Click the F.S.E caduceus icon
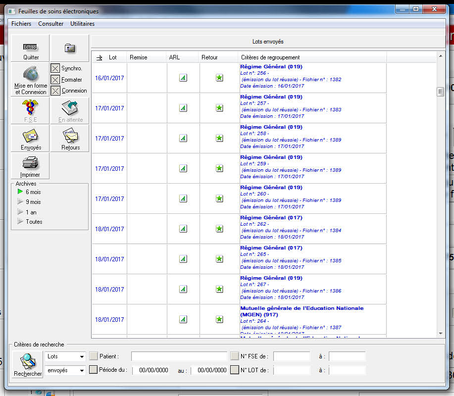The width and height of the screenshot is (454, 396). coord(31,110)
